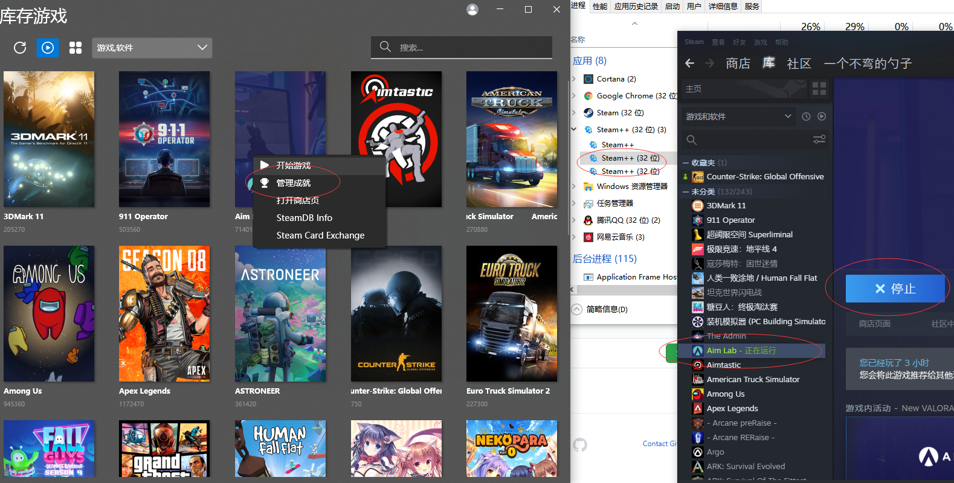Open 好友 menu in Steam client
The image size is (954, 483).
coord(740,42)
